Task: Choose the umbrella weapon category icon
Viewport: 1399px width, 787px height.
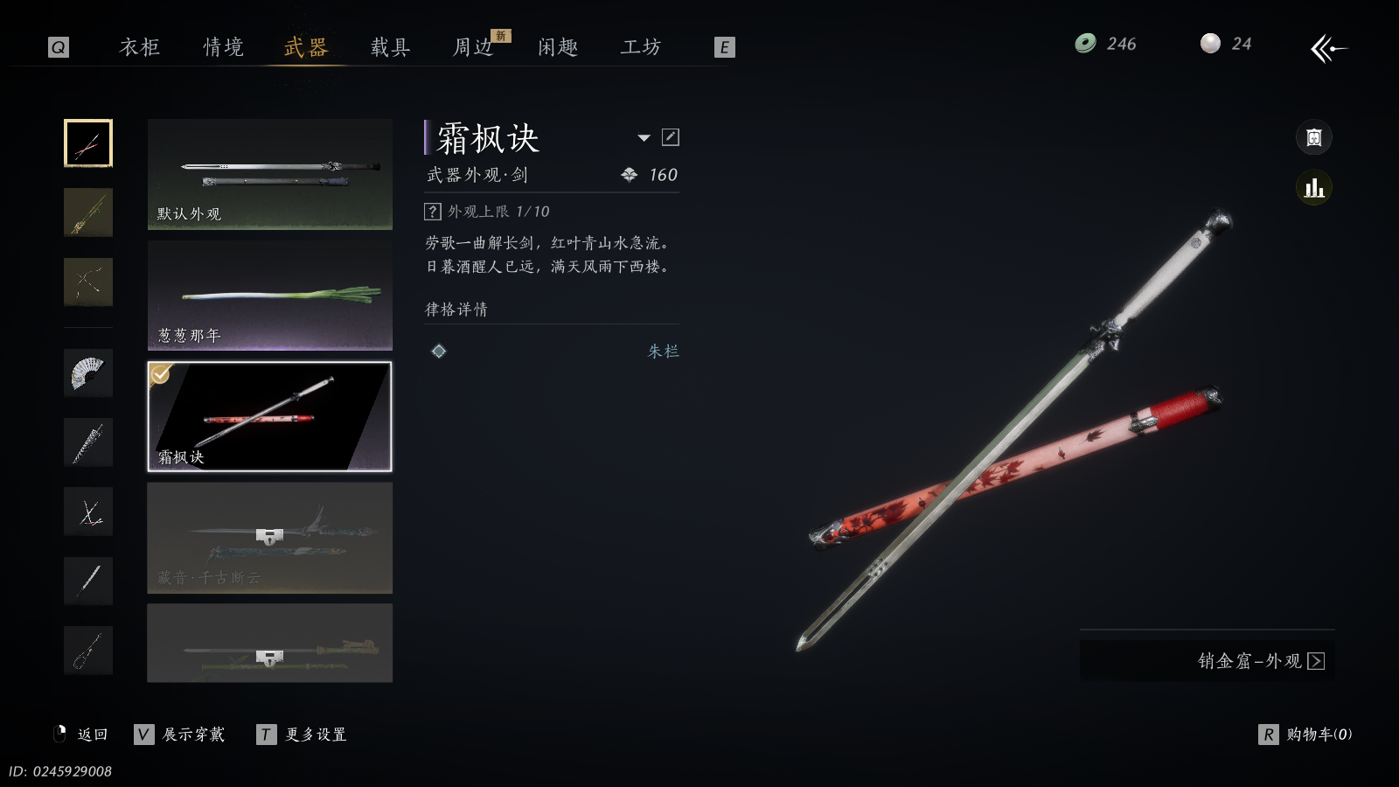Action: (88, 442)
